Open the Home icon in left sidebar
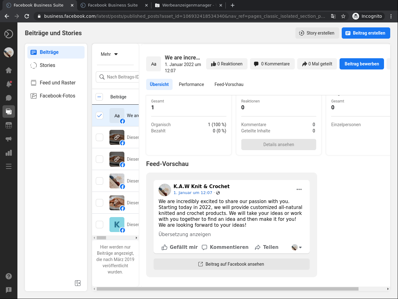 (x=9, y=70)
